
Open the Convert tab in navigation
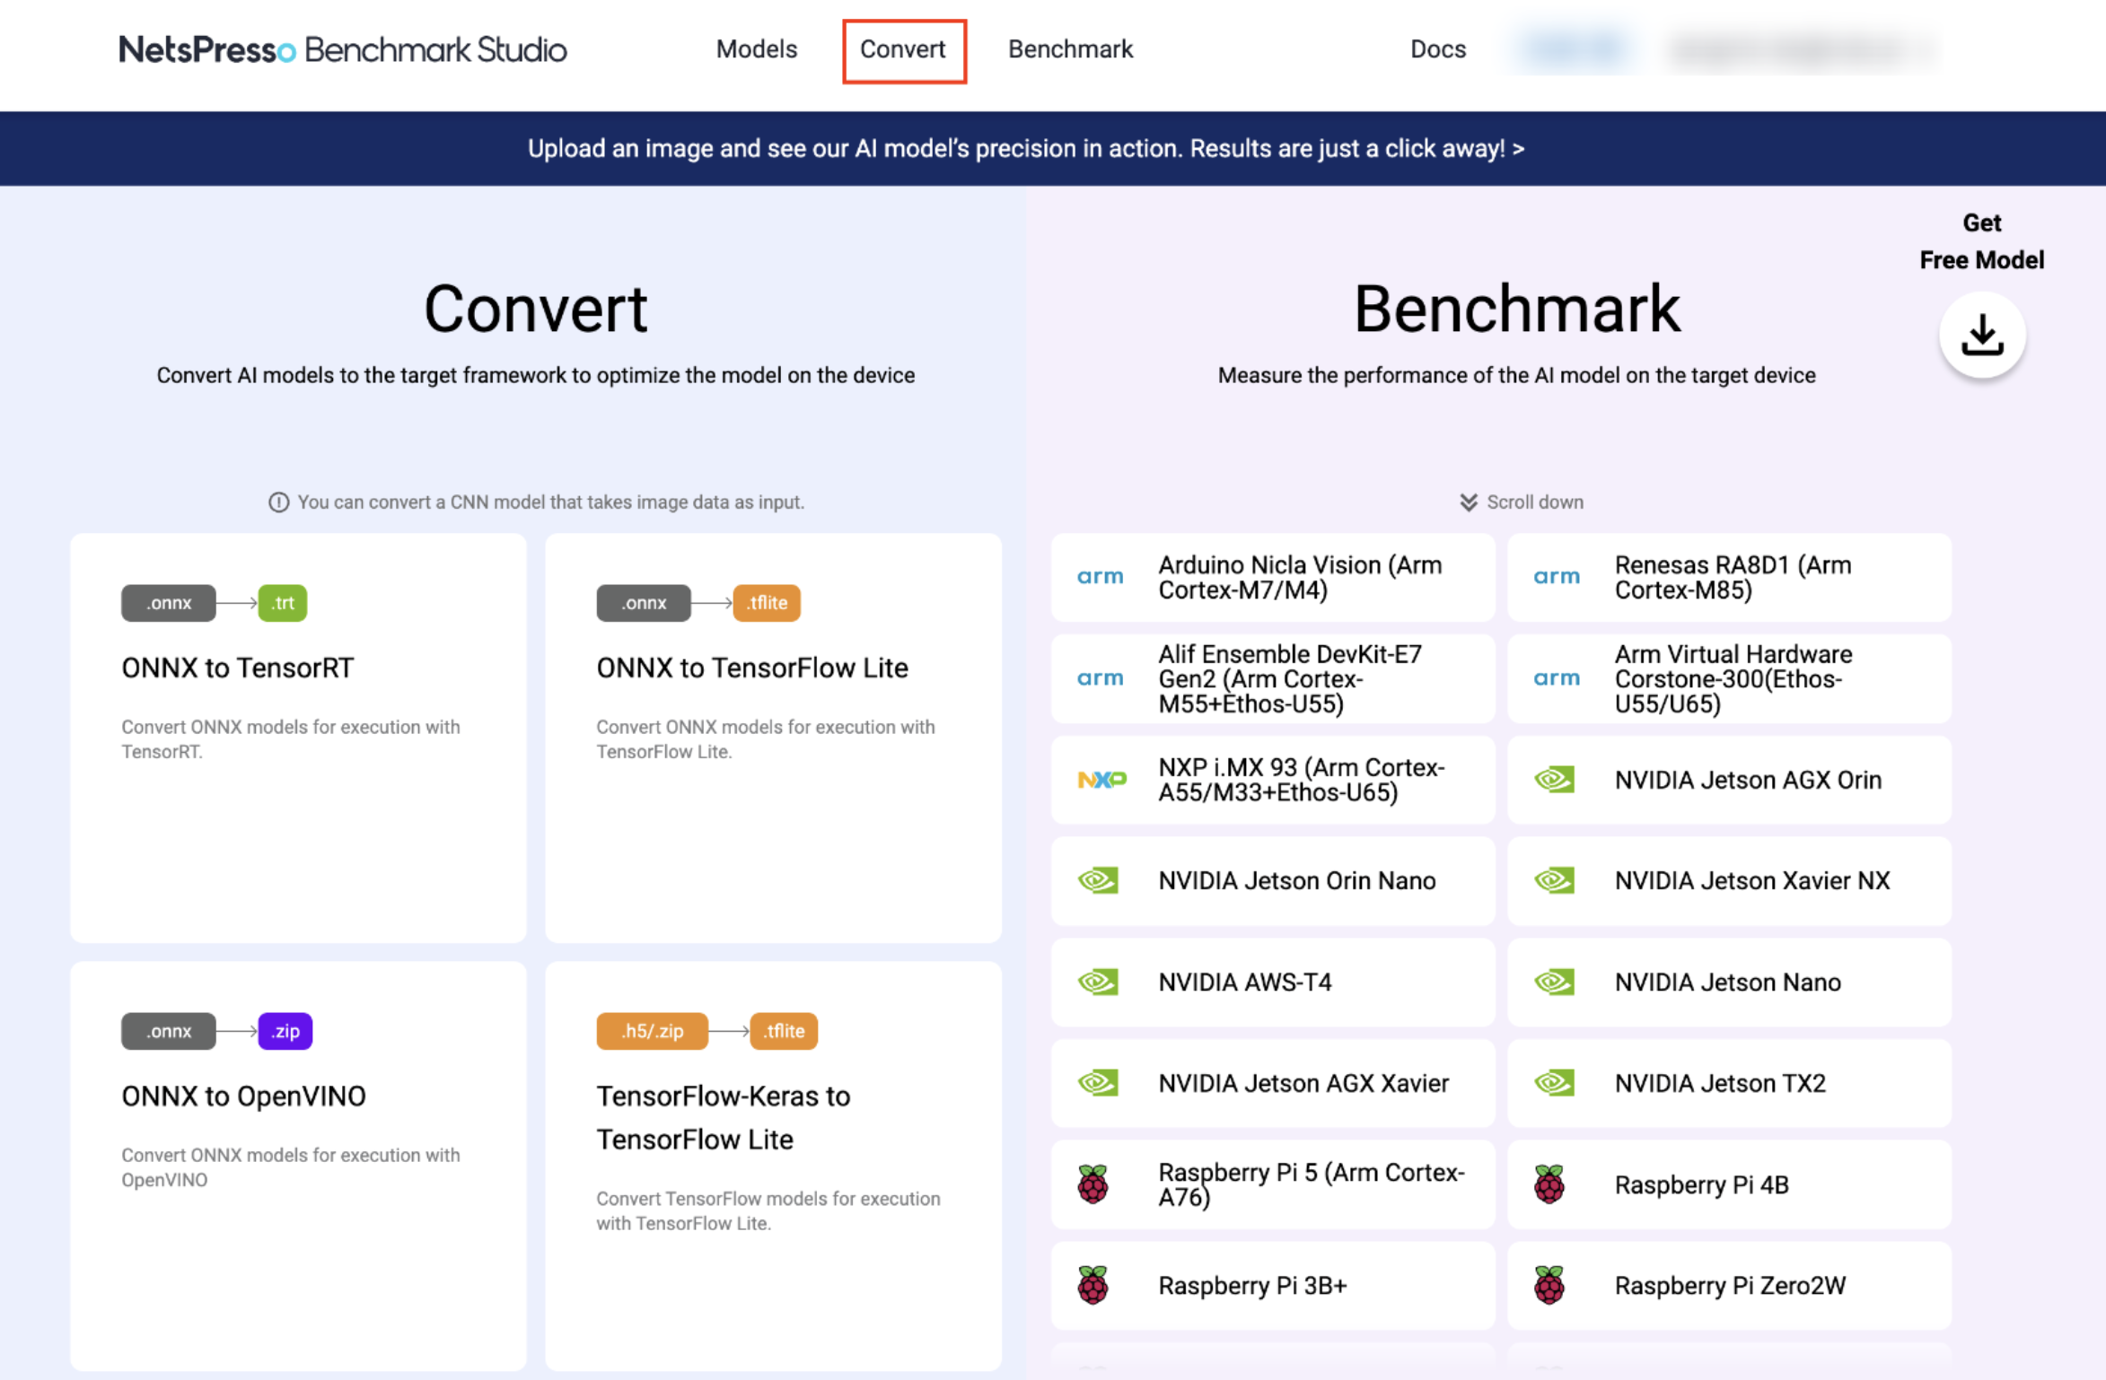tap(903, 49)
